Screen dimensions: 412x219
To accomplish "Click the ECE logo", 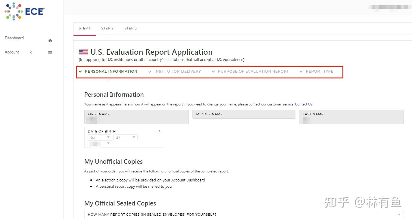I will pos(24,11).
